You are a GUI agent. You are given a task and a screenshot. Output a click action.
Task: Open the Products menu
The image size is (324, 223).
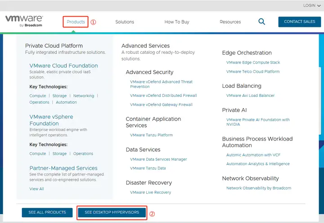click(76, 22)
